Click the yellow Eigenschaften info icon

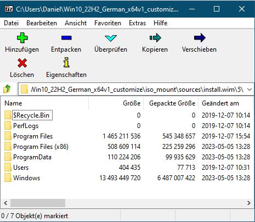click(x=66, y=62)
